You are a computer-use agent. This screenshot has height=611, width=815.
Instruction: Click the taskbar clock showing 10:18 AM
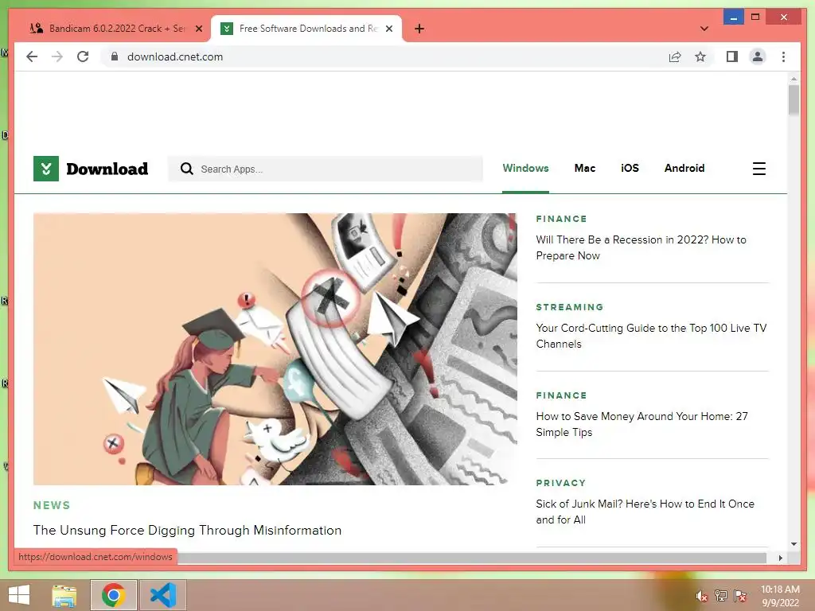click(780, 596)
